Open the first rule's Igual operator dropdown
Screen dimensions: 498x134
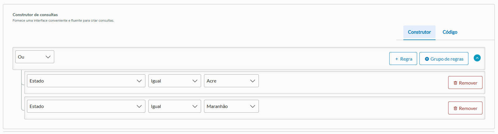(174, 81)
